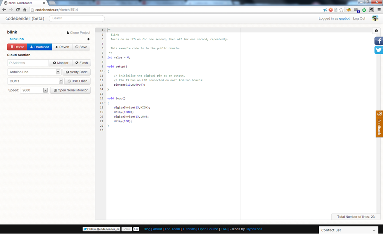The image size is (383, 239).
Task: Click the red Delete button
Action: coord(17,47)
